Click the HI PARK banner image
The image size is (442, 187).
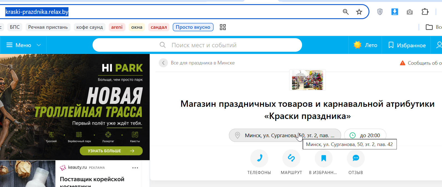coord(75,107)
